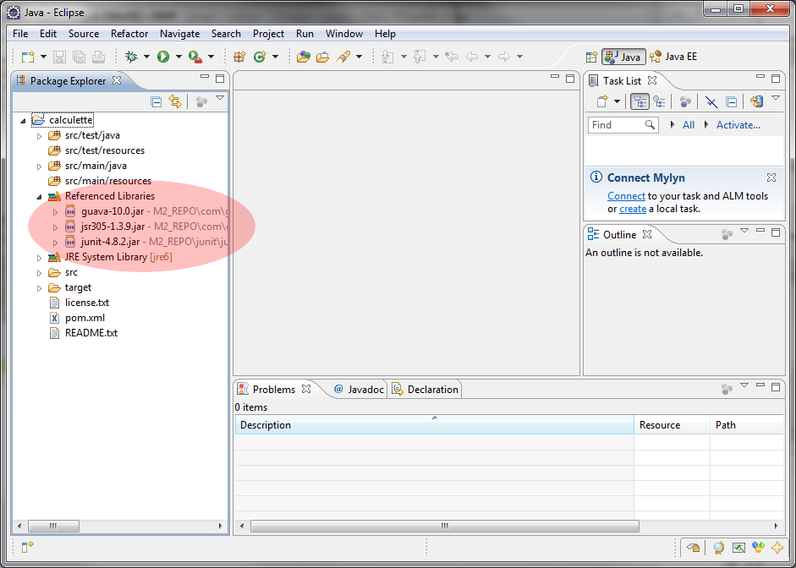Toggle Hide Completed Tasks in Task List
Screen dimensions: 796x568
711,101
